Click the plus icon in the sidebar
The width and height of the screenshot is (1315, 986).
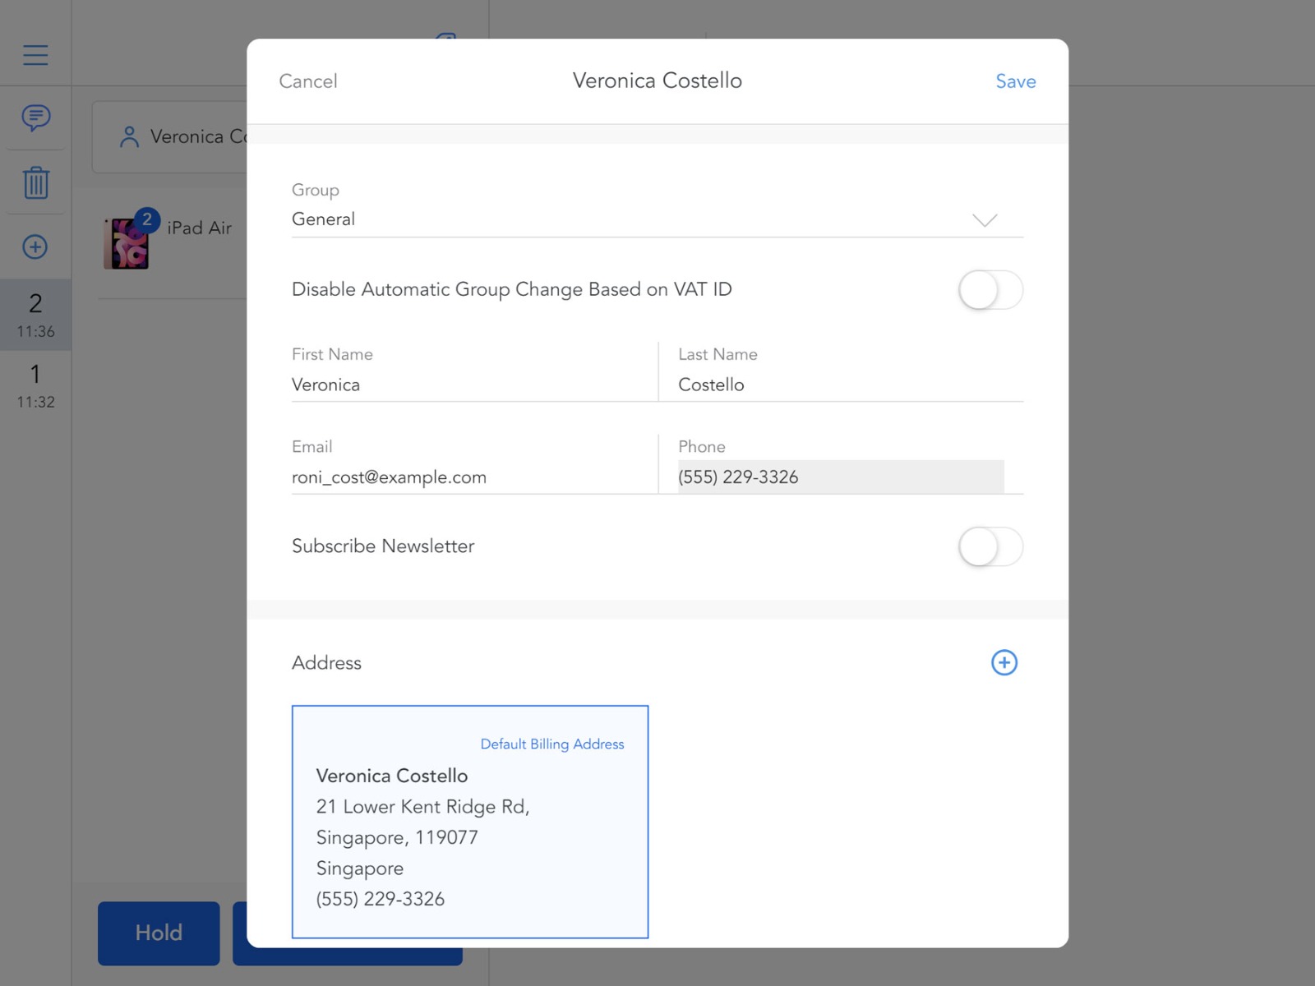tap(35, 246)
